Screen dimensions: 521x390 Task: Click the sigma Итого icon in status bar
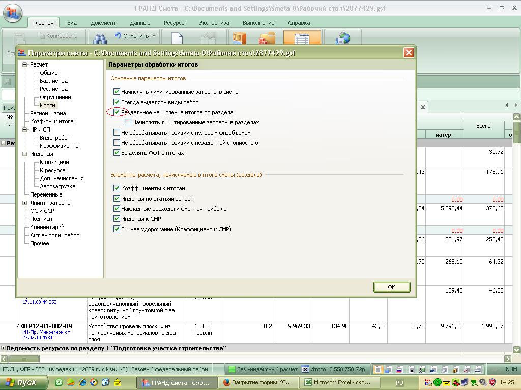[305, 369]
